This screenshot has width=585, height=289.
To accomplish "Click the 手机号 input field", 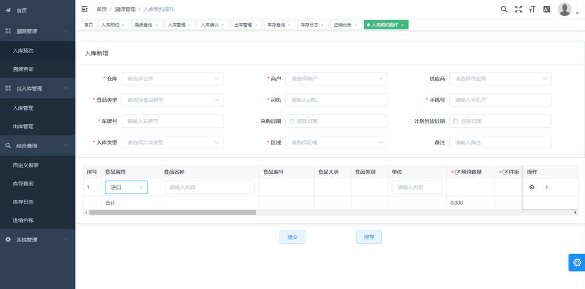I will pos(500,100).
